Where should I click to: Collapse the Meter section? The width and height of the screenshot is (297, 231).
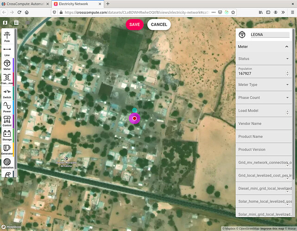point(287,47)
